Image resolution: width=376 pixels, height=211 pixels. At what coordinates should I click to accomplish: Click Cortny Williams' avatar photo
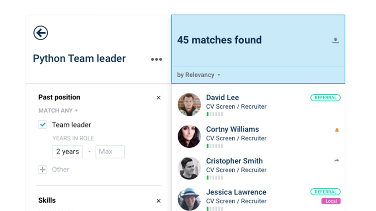coord(189,136)
